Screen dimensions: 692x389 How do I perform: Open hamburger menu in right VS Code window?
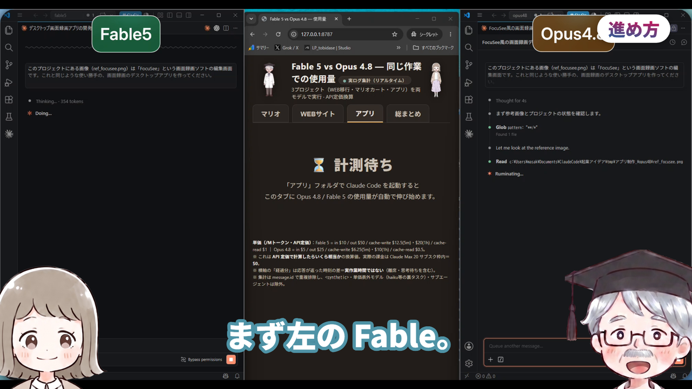tap(480, 15)
